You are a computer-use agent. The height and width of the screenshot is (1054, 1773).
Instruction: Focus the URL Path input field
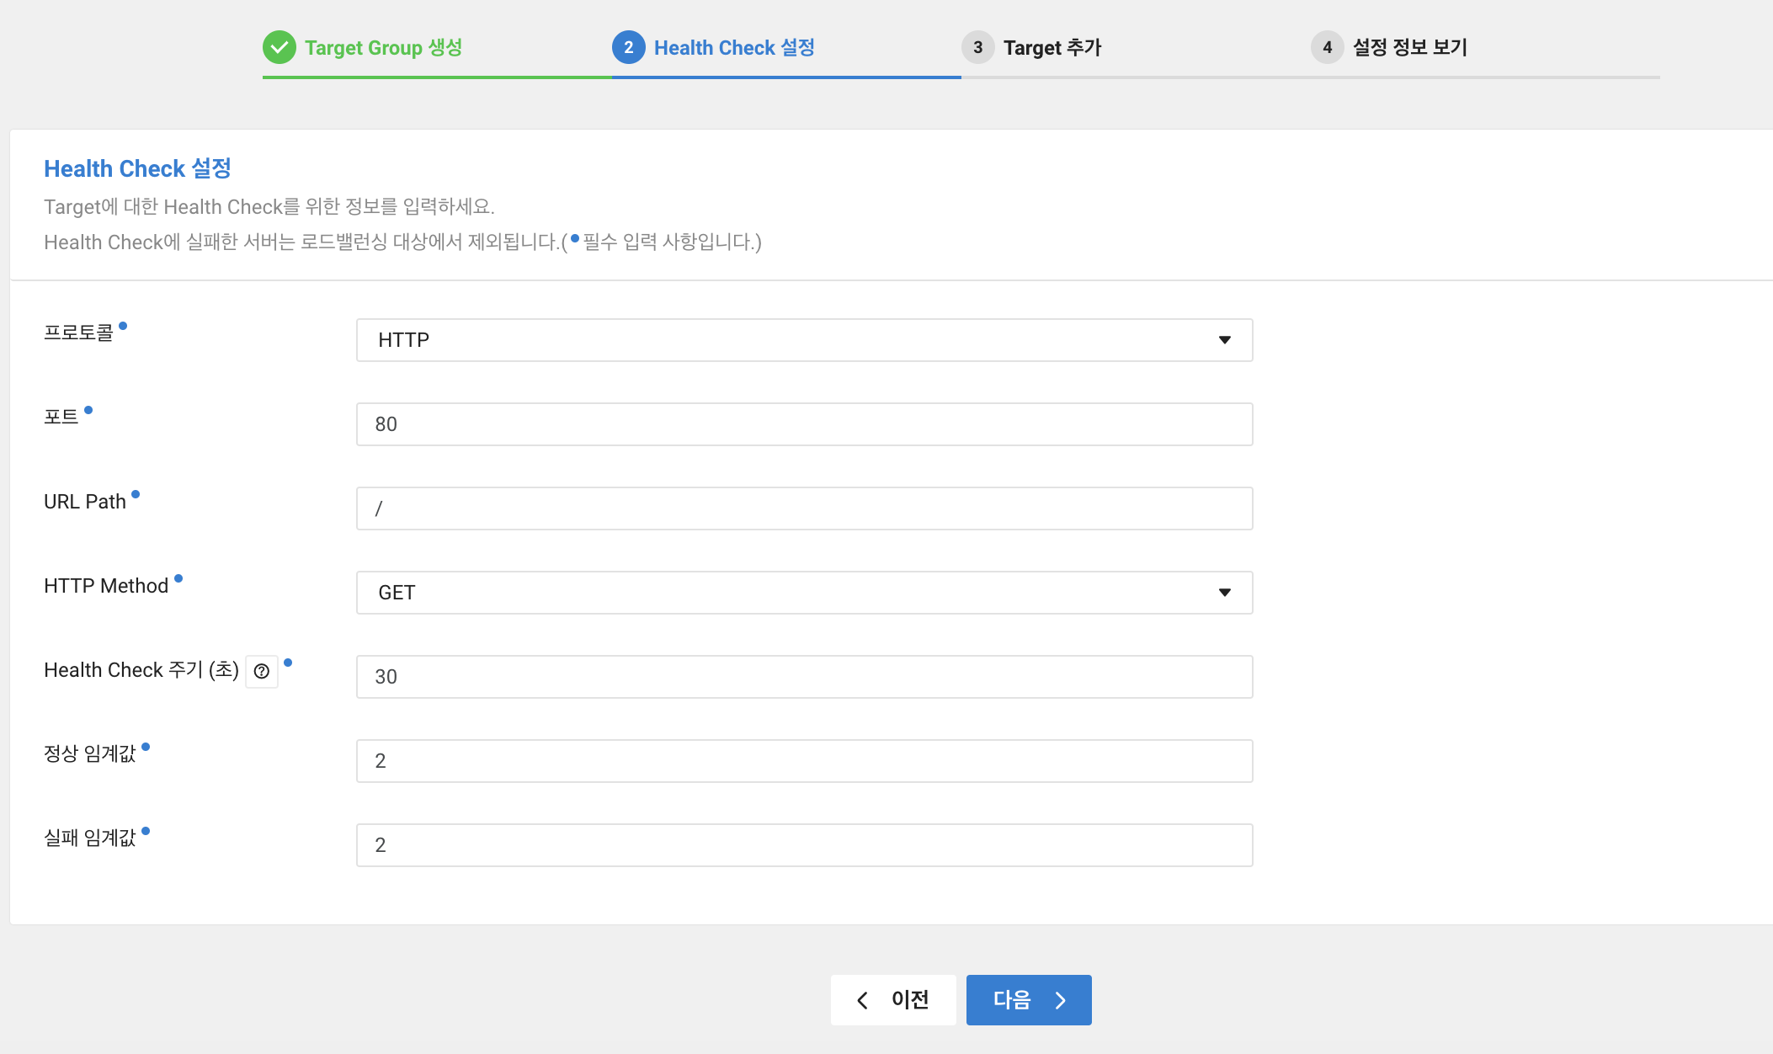pyautogui.click(x=804, y=508)
